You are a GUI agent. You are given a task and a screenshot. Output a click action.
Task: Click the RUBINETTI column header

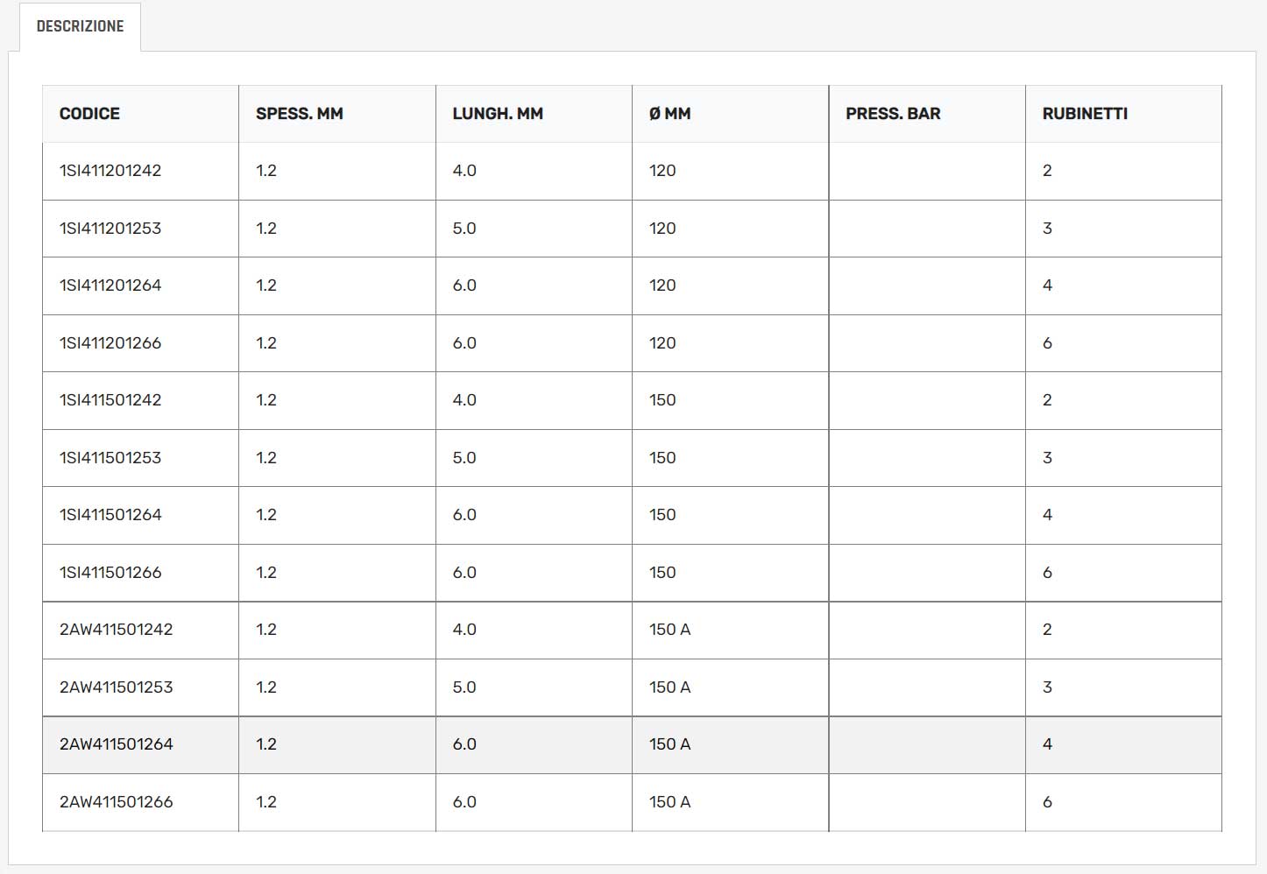(x=1084, y=114)
